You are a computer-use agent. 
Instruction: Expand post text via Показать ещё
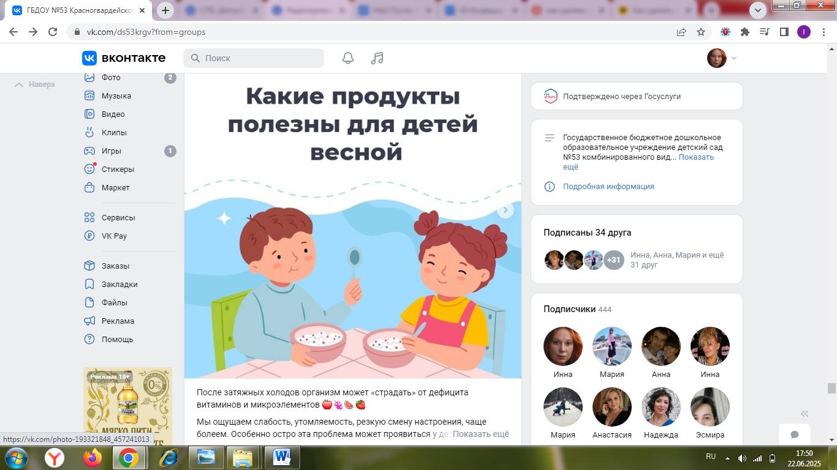480,434
